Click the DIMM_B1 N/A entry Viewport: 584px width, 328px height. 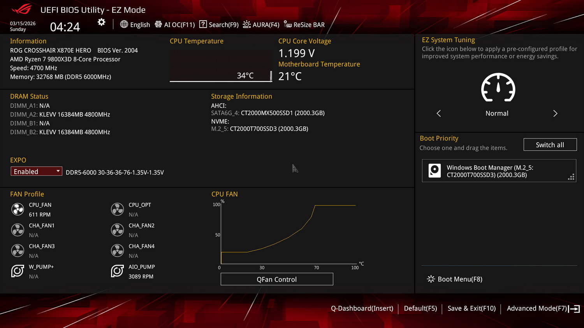pos(30,123)
